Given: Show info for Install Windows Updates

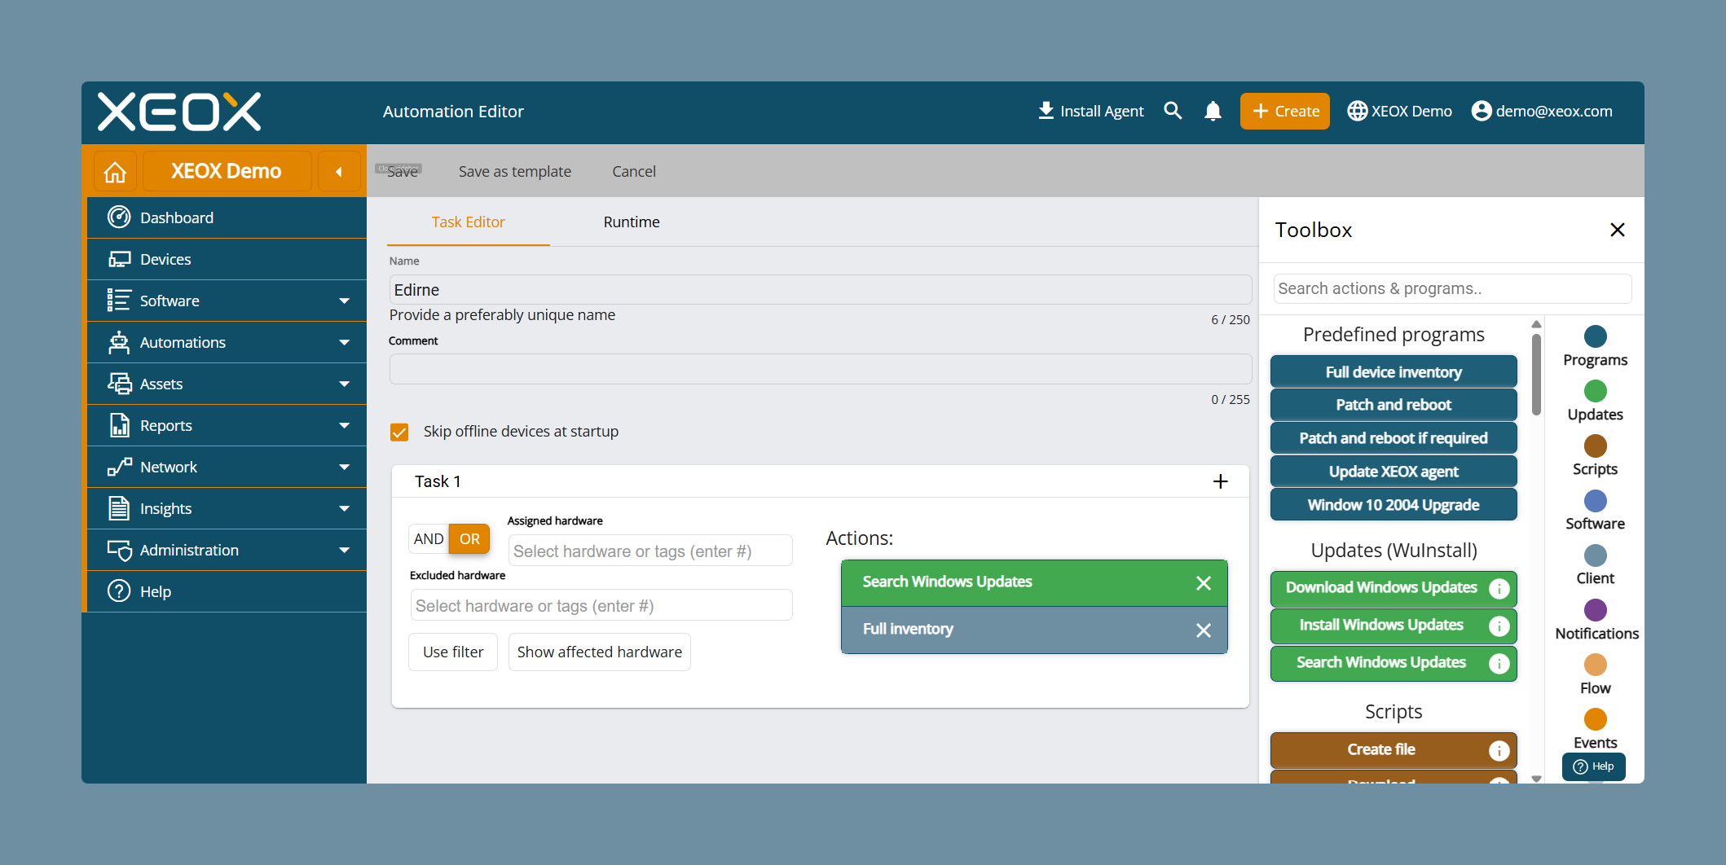Looking at the screenshot, I should coord(1499,626).
